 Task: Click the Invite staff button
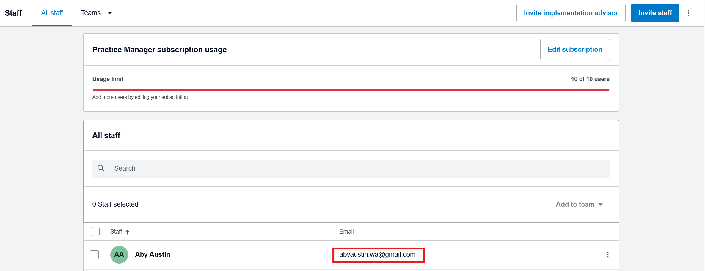point(655,13)
